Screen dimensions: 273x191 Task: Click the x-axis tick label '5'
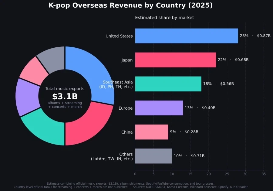coord(153,174)
